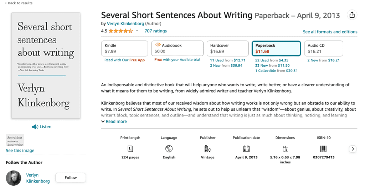365x190 pixels.
Task: Select the Kindle format option
Action: pos(124,49)
